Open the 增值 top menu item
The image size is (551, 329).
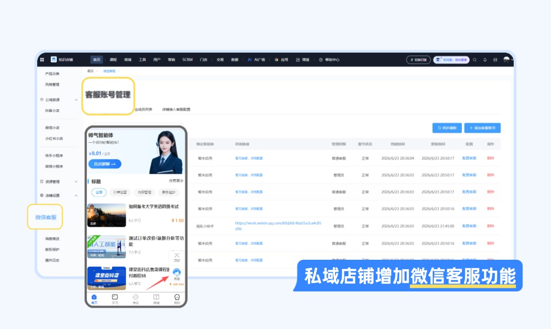pyautogui.click(x=303, y=59)
